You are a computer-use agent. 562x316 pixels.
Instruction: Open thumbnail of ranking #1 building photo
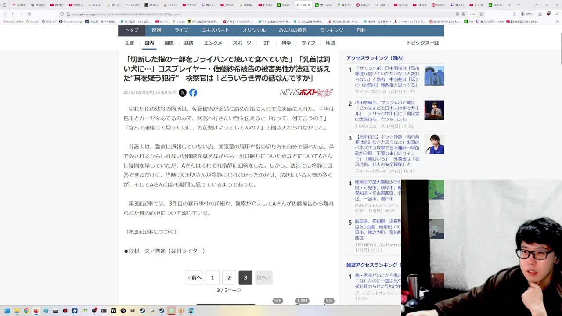click(434, 76)
